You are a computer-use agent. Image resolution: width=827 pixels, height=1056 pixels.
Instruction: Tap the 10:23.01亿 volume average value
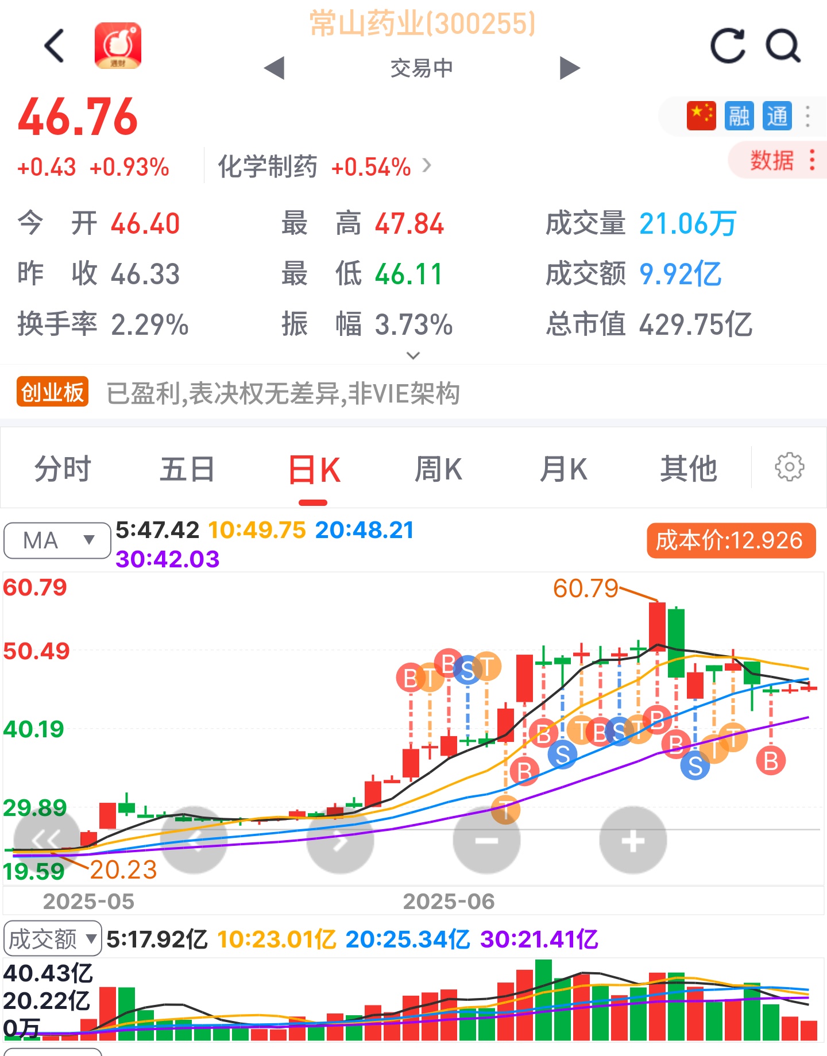click(276, 939)
